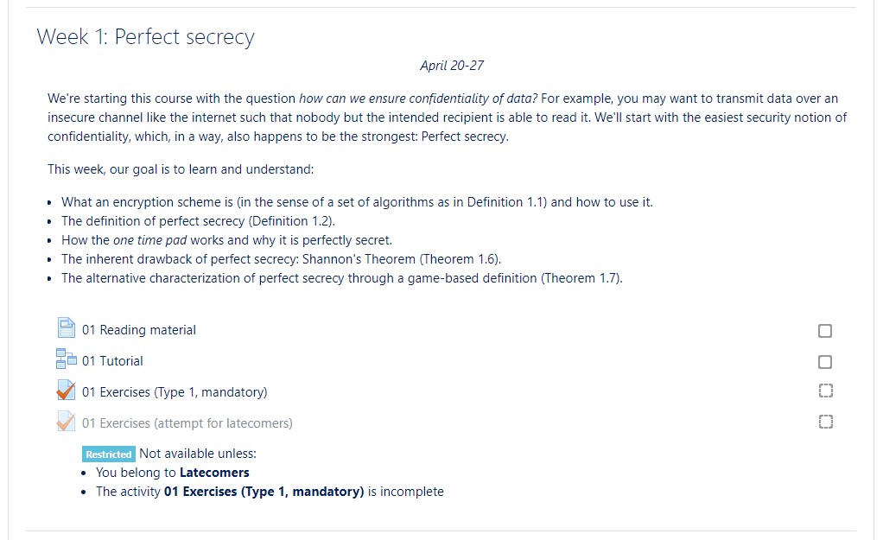Click the mandatory Type 1 Exercises quiz icon
This screenshot has width=883, height=540.
coord(67,391)
